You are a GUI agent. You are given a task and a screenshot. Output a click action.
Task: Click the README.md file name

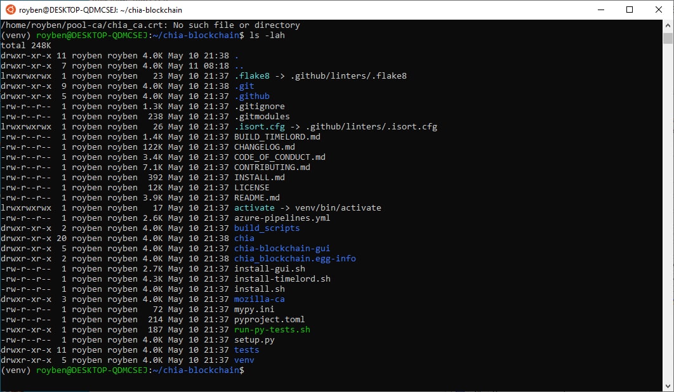(256, 198)
